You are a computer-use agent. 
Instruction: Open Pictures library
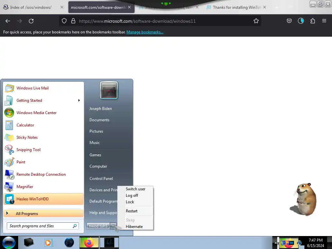coord(96,131)
